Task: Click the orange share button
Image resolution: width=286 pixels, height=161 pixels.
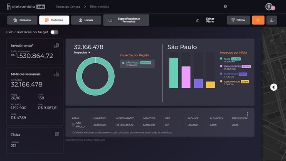Action: coord(258,20)
